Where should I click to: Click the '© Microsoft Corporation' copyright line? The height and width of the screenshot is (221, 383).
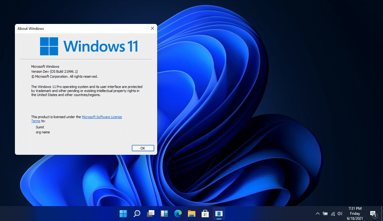(x=65, y=76)
